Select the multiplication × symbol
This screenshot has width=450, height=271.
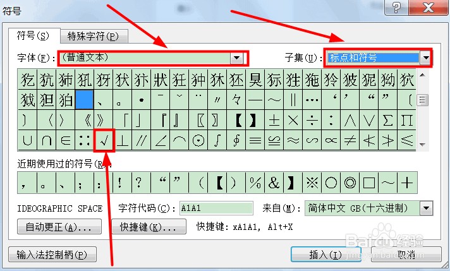tap(293, 120)
